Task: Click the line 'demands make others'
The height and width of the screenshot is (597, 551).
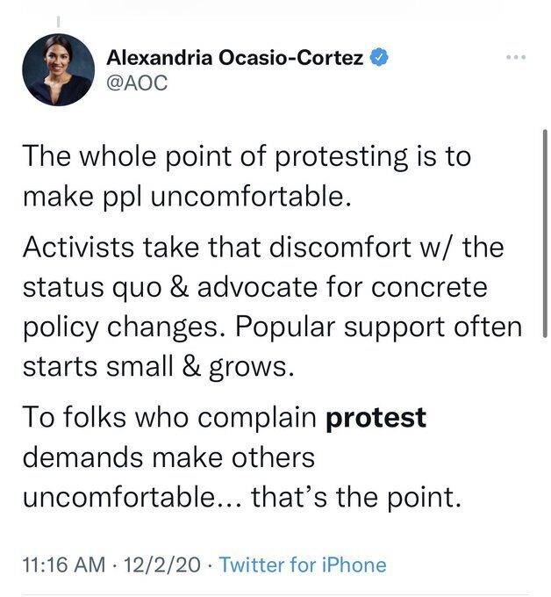Action: click(168, 457)
